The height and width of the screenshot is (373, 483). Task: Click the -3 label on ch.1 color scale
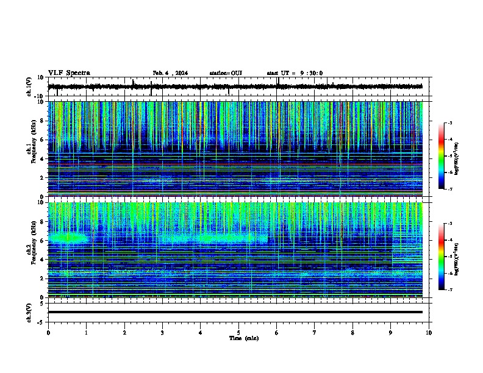tap(449, 123)
